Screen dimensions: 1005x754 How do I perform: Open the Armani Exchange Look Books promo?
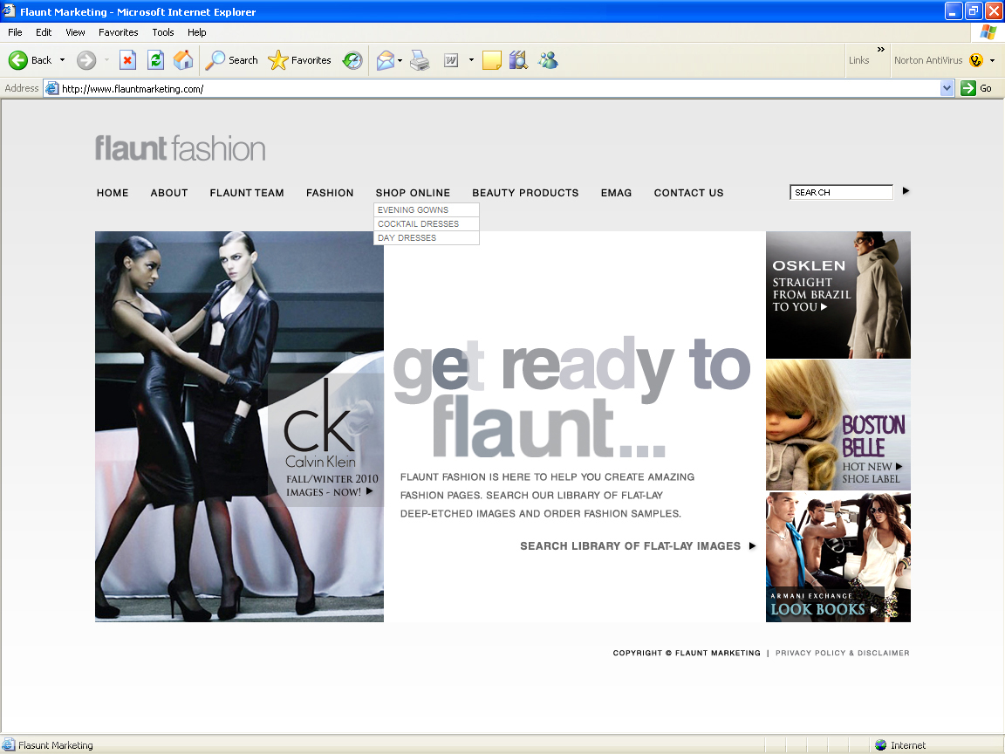tap(838, 557)
